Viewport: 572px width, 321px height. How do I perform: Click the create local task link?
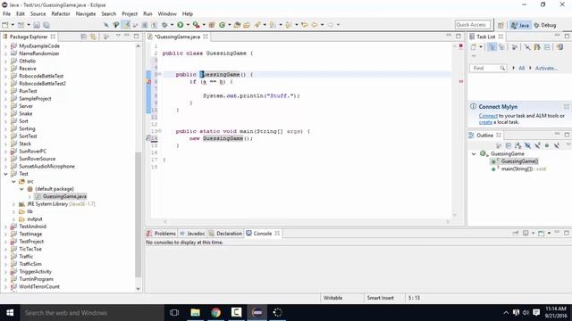click(x=485, y=122)
